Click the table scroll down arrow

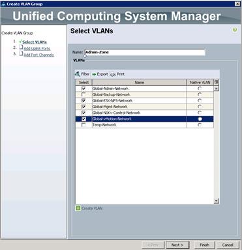[x=216, y=201]
